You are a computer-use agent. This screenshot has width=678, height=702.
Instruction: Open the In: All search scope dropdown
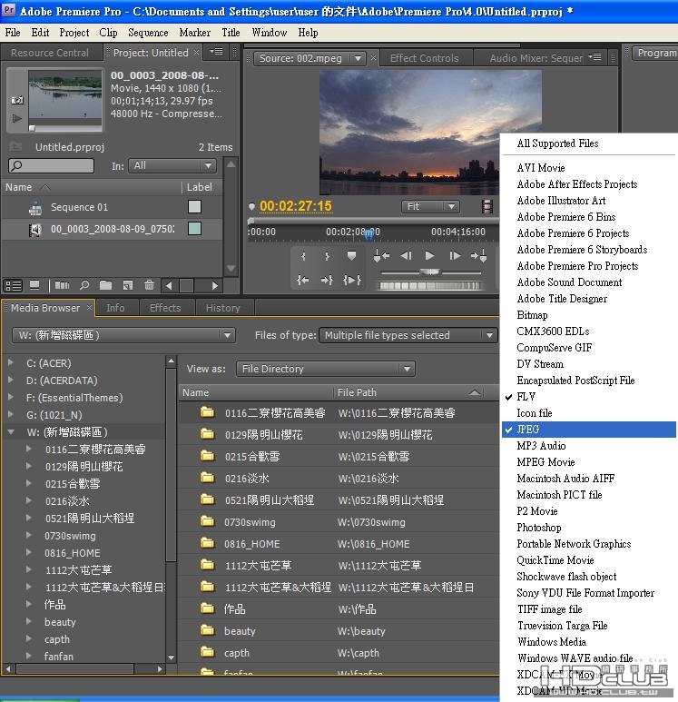tap(172, 165)
